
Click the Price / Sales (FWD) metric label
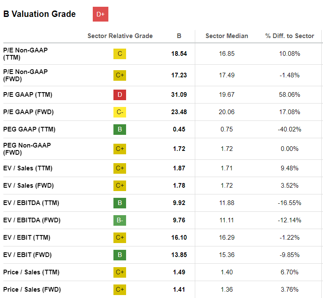(32, 290)
